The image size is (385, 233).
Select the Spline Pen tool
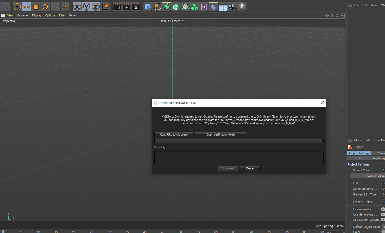[157, 7]
